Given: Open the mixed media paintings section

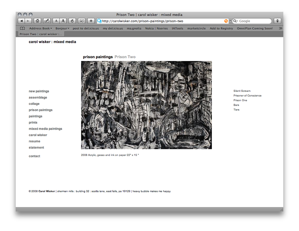Looking at the screenshot, I should coord(45,129).
